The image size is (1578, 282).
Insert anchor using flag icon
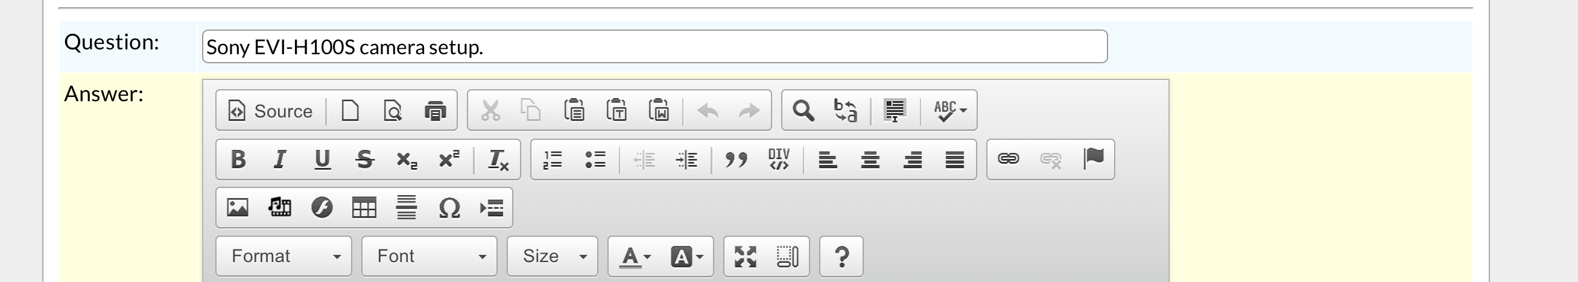[1094, 159]
